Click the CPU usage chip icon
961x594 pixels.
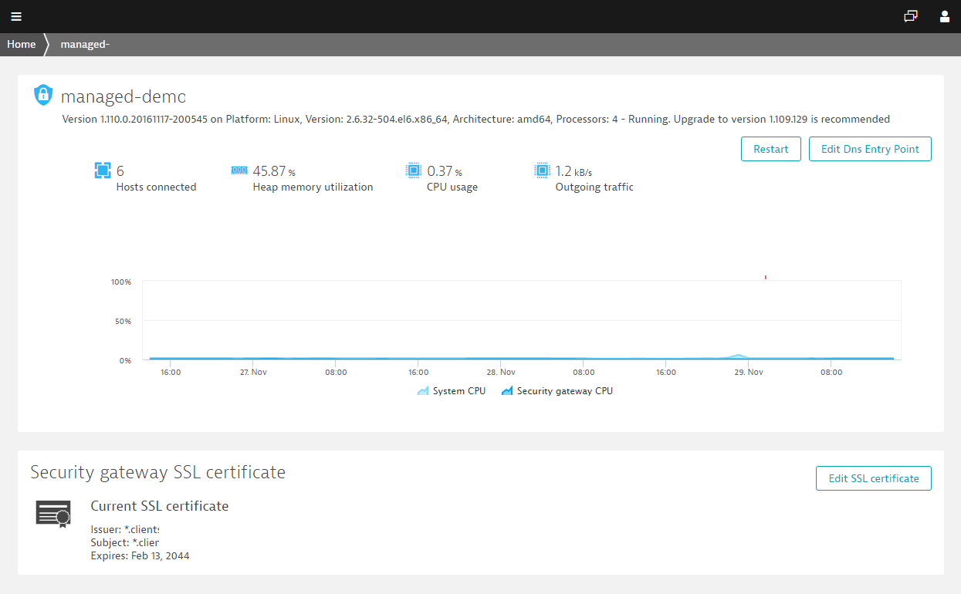(414, 170)
